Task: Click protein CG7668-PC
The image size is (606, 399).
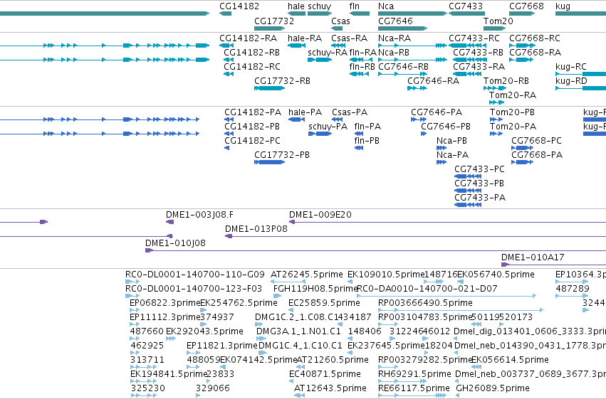Action: 536,141
